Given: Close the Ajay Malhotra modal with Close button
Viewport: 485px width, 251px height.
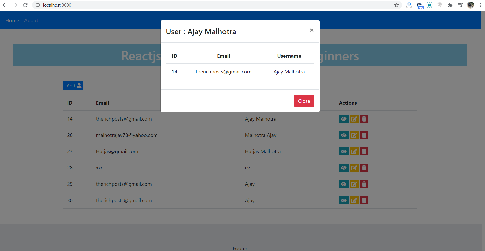Looking at the screenshot, I should tap(304, 101).
